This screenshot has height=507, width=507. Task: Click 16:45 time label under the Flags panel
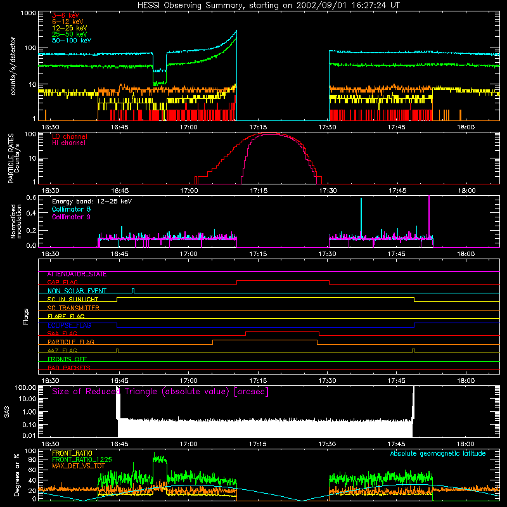click(119, 381)
